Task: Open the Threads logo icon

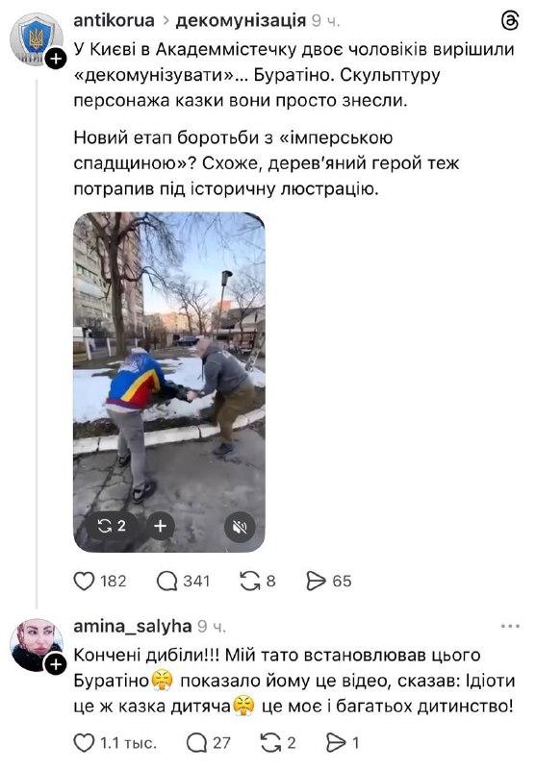Action: pyautogui.click(x=510, y=20)
